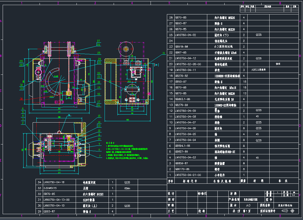Image resolution: width=303 pixels, height=220 pixels.
Task: Select part balloon number 6
Action: pos(23,108)
